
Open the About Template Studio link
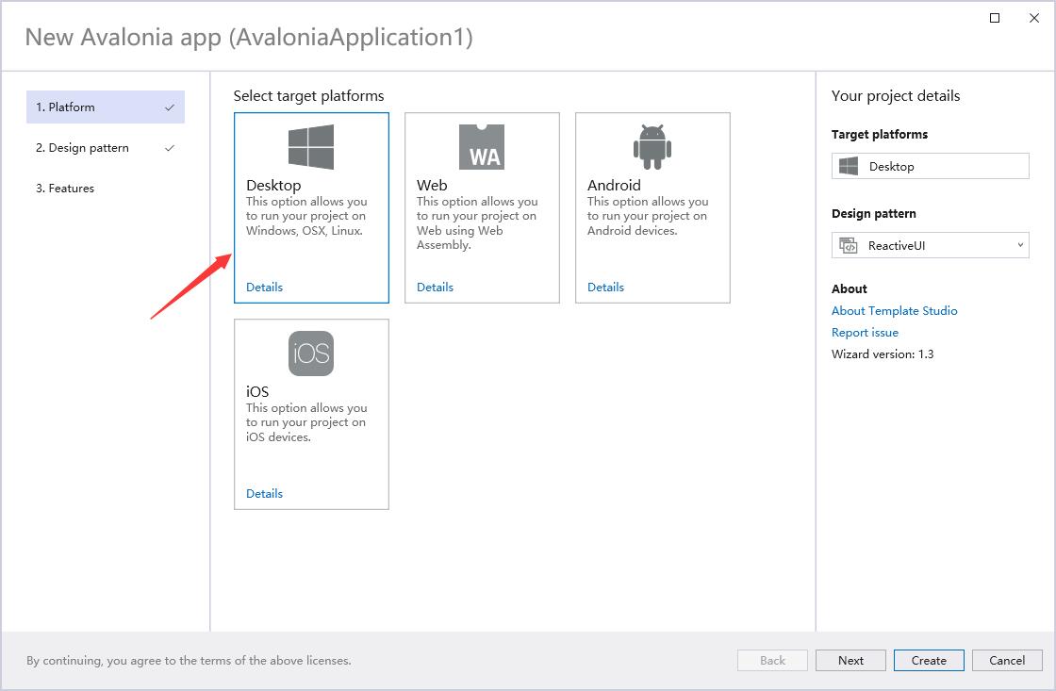(894, 311)
